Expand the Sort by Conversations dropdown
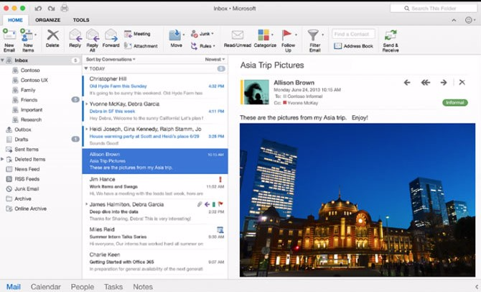The width and height of the screenshot is (481, 292). (x=111, y=59)
